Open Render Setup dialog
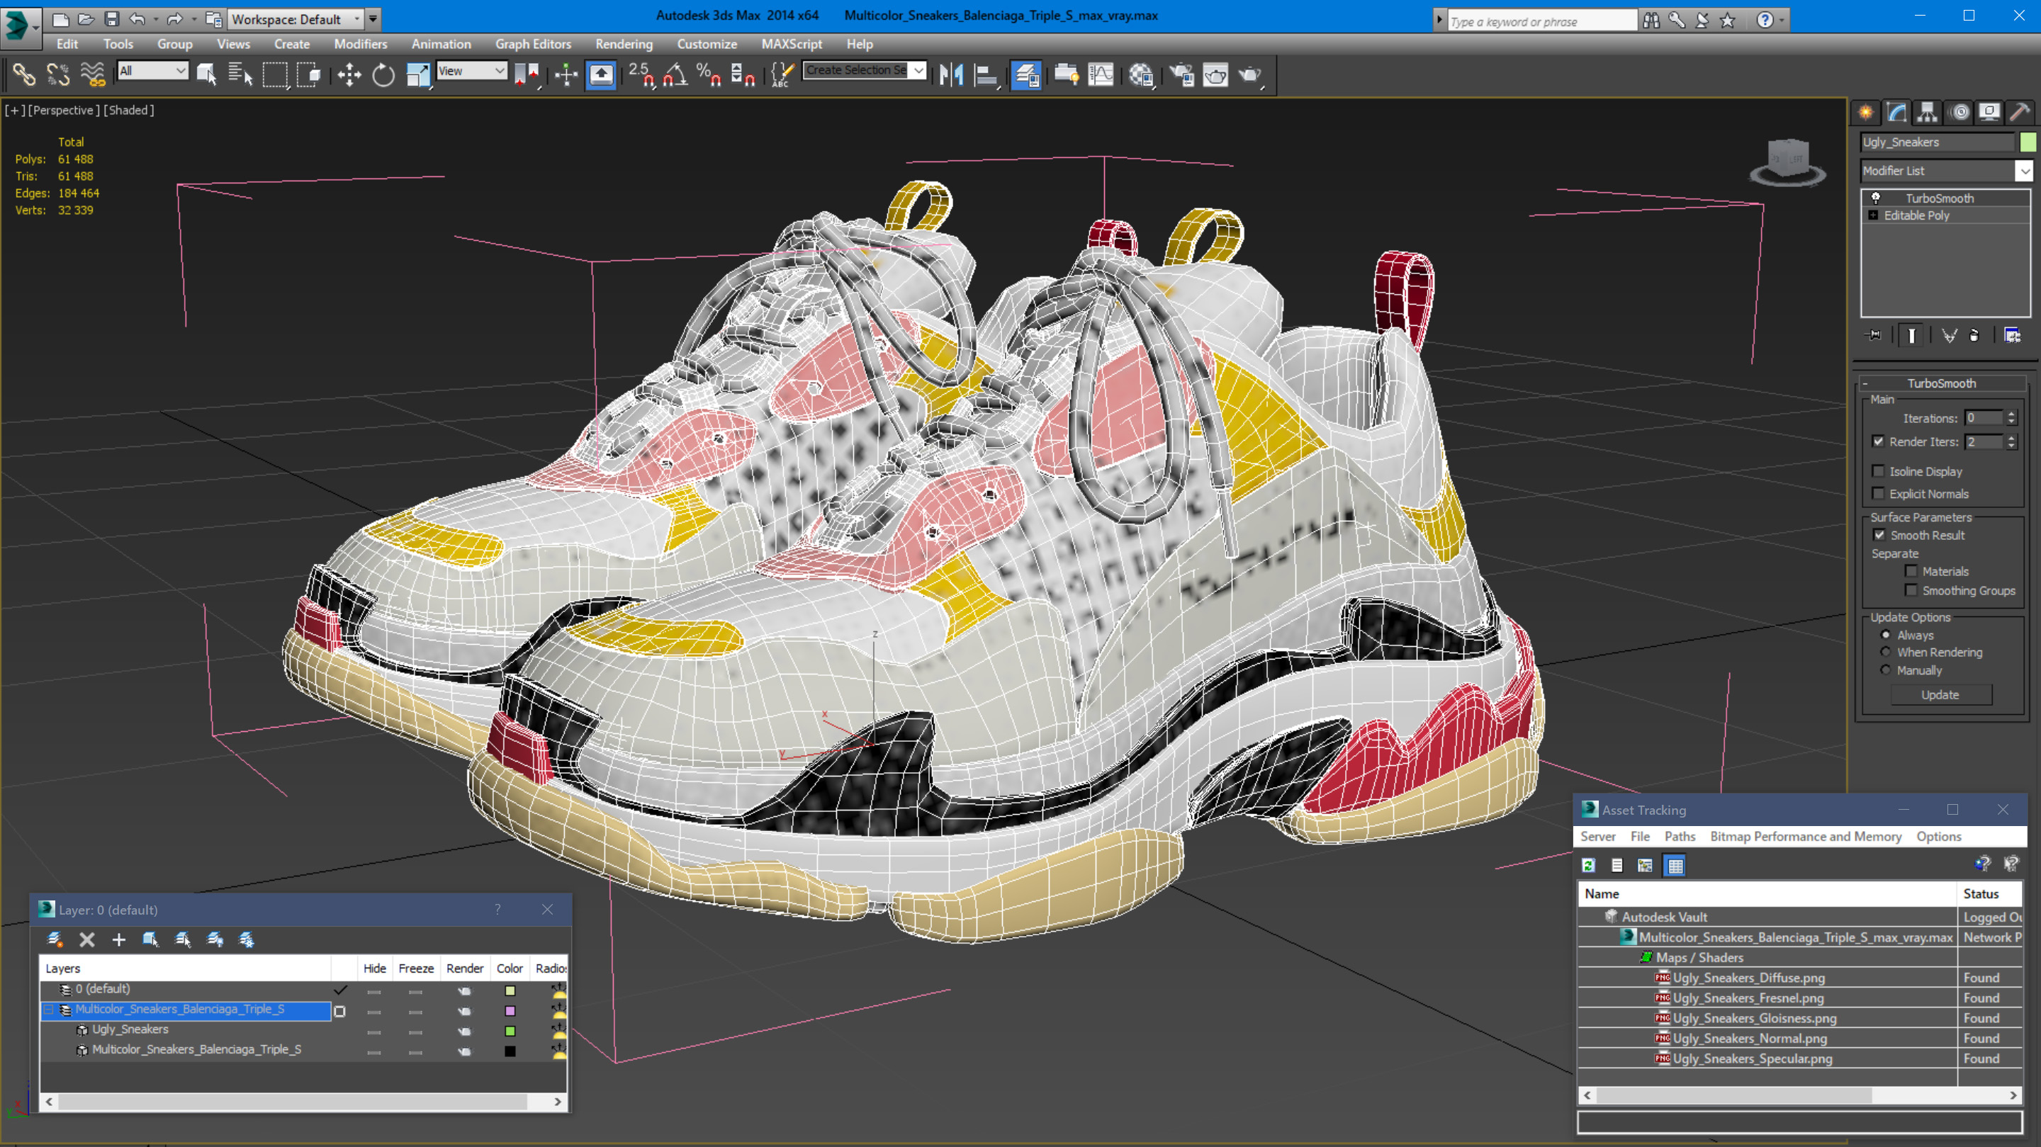 1182,74
